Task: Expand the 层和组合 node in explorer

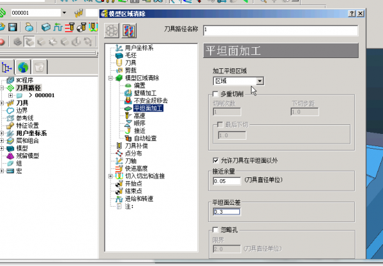Action: coord(1,141)
